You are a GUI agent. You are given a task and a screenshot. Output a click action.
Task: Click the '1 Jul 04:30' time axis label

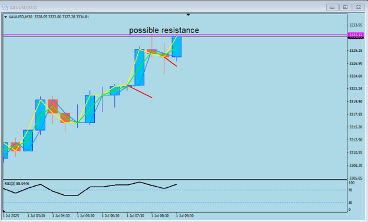pyautogui.click(x=61, y=216)
